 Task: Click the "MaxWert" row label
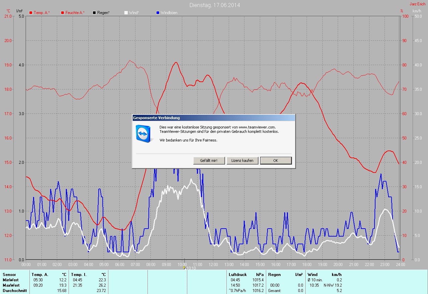click(x=11, y=285)
